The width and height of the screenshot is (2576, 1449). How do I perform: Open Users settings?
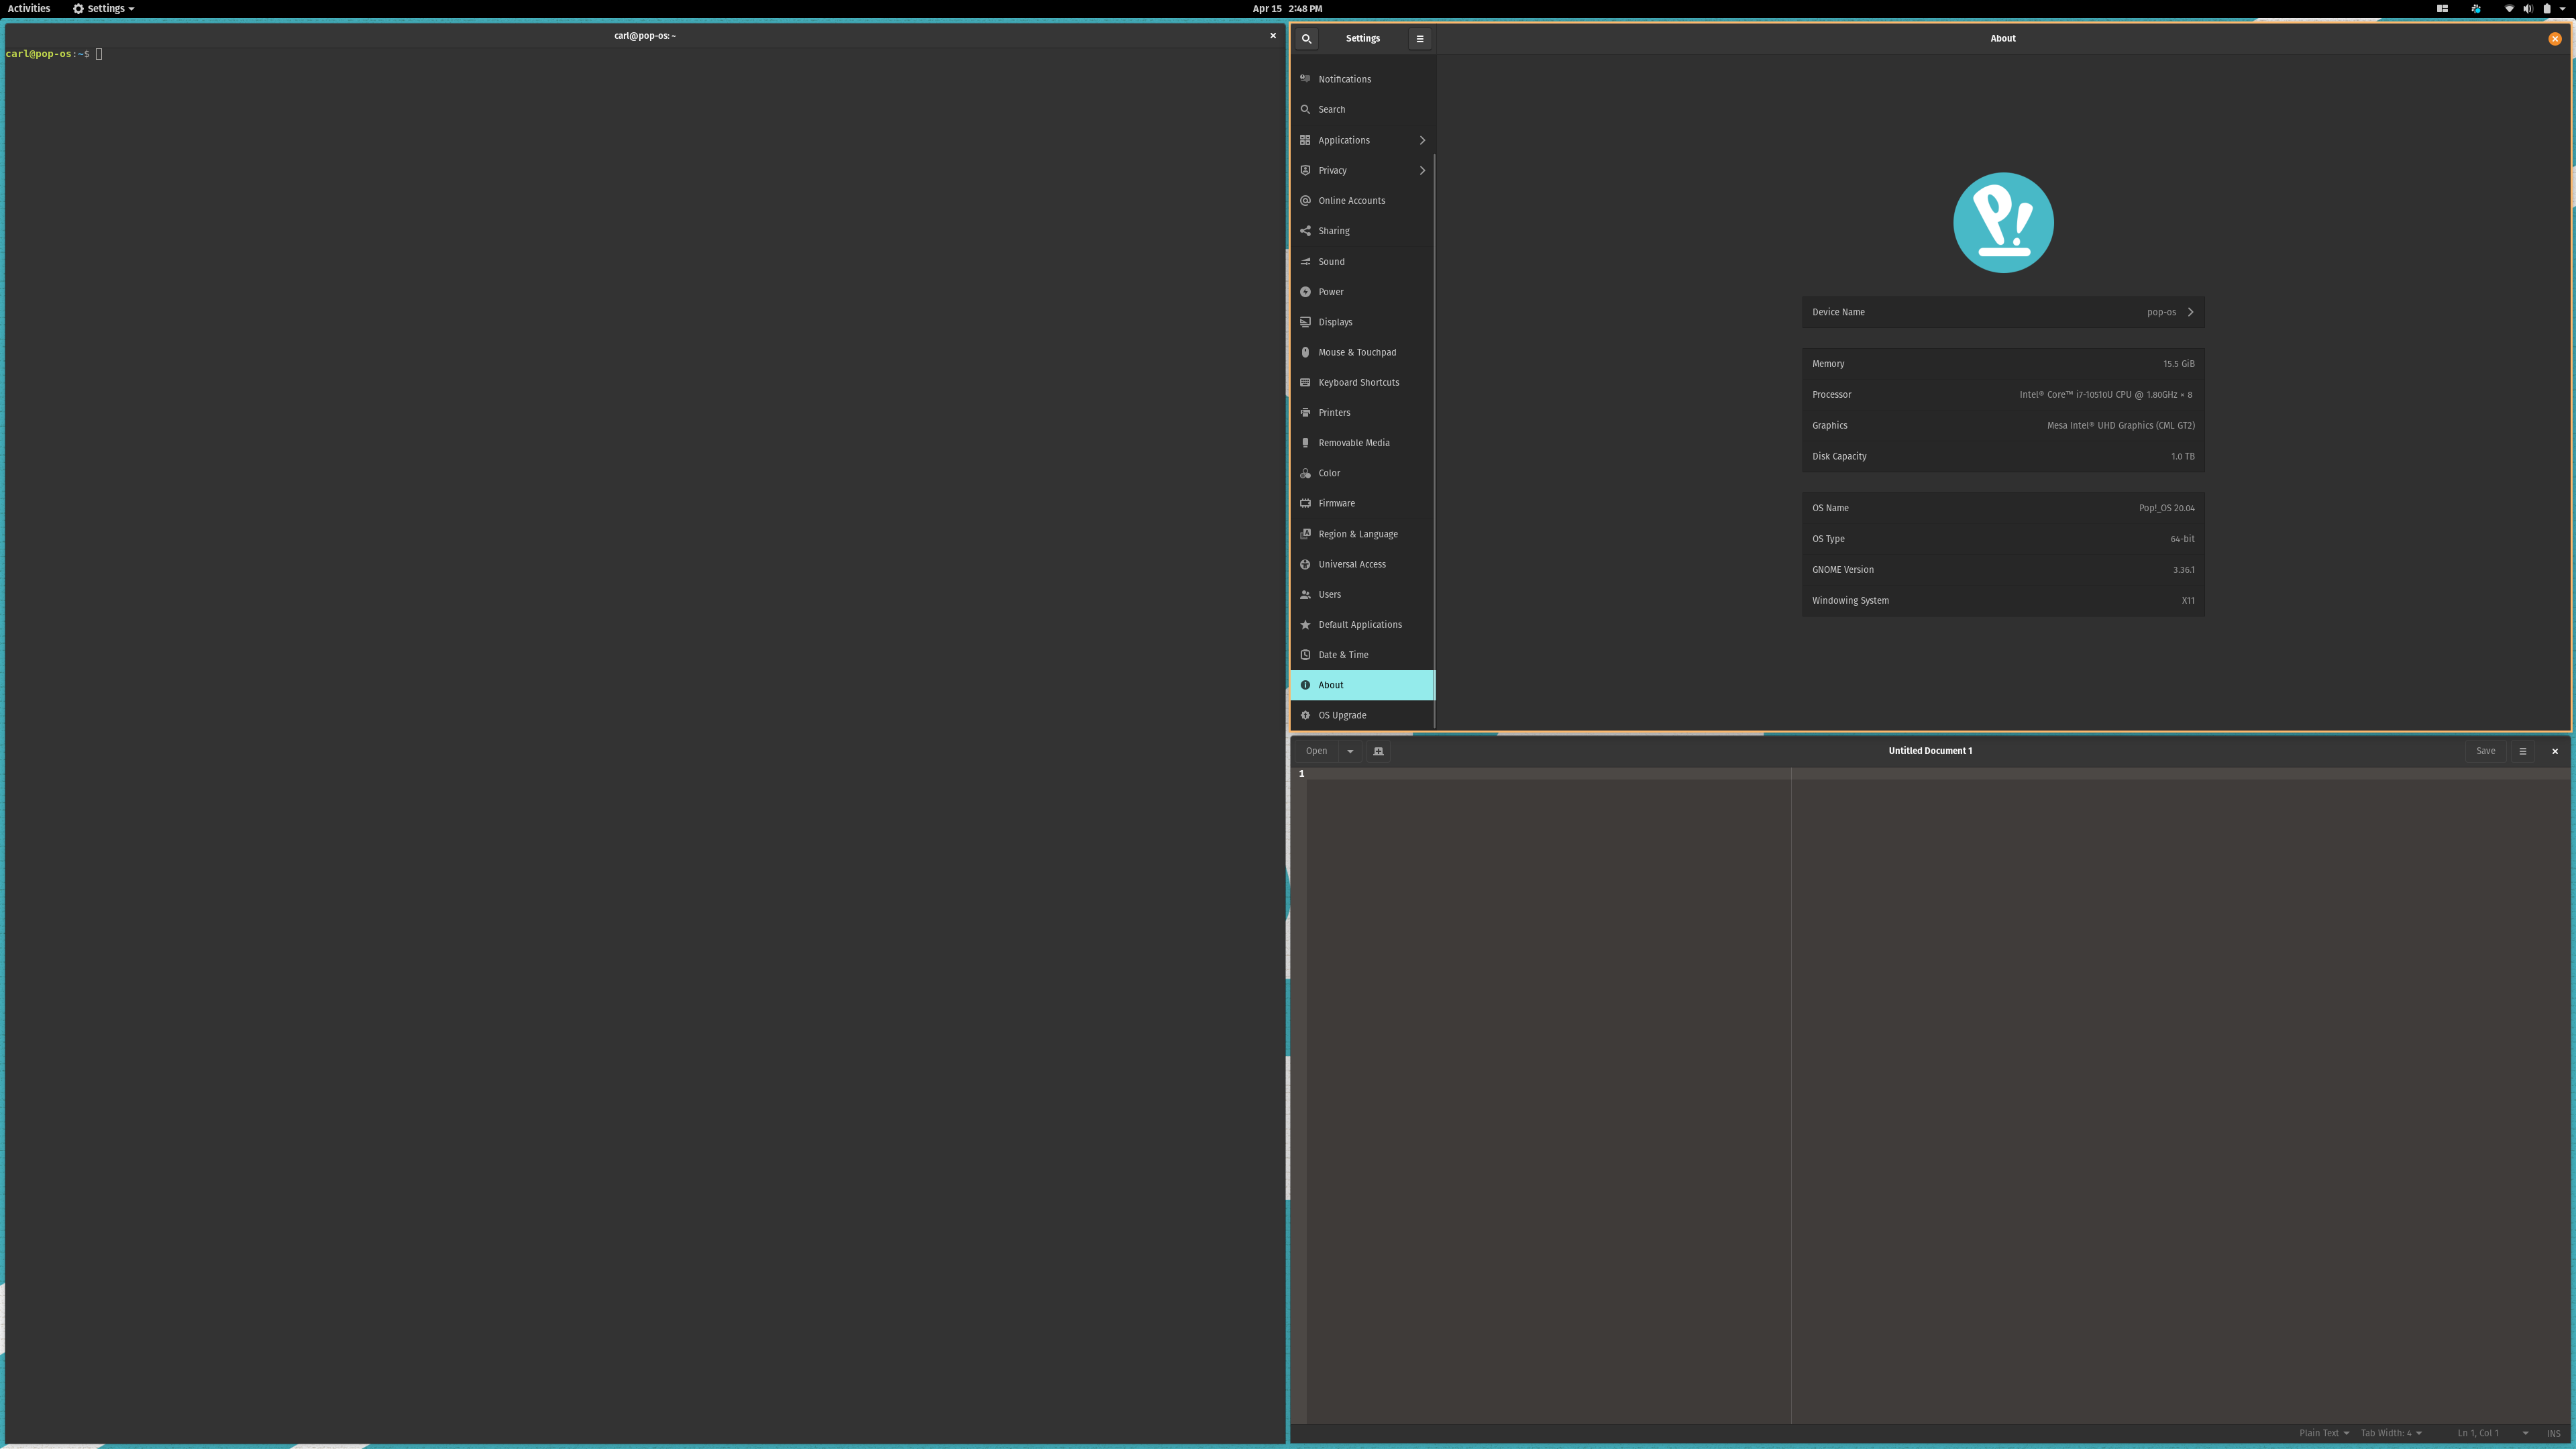[x=1330, y=594]
